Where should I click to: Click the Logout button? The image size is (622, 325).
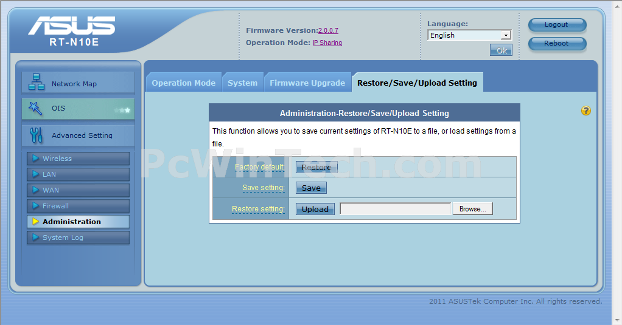pos(557,24)
